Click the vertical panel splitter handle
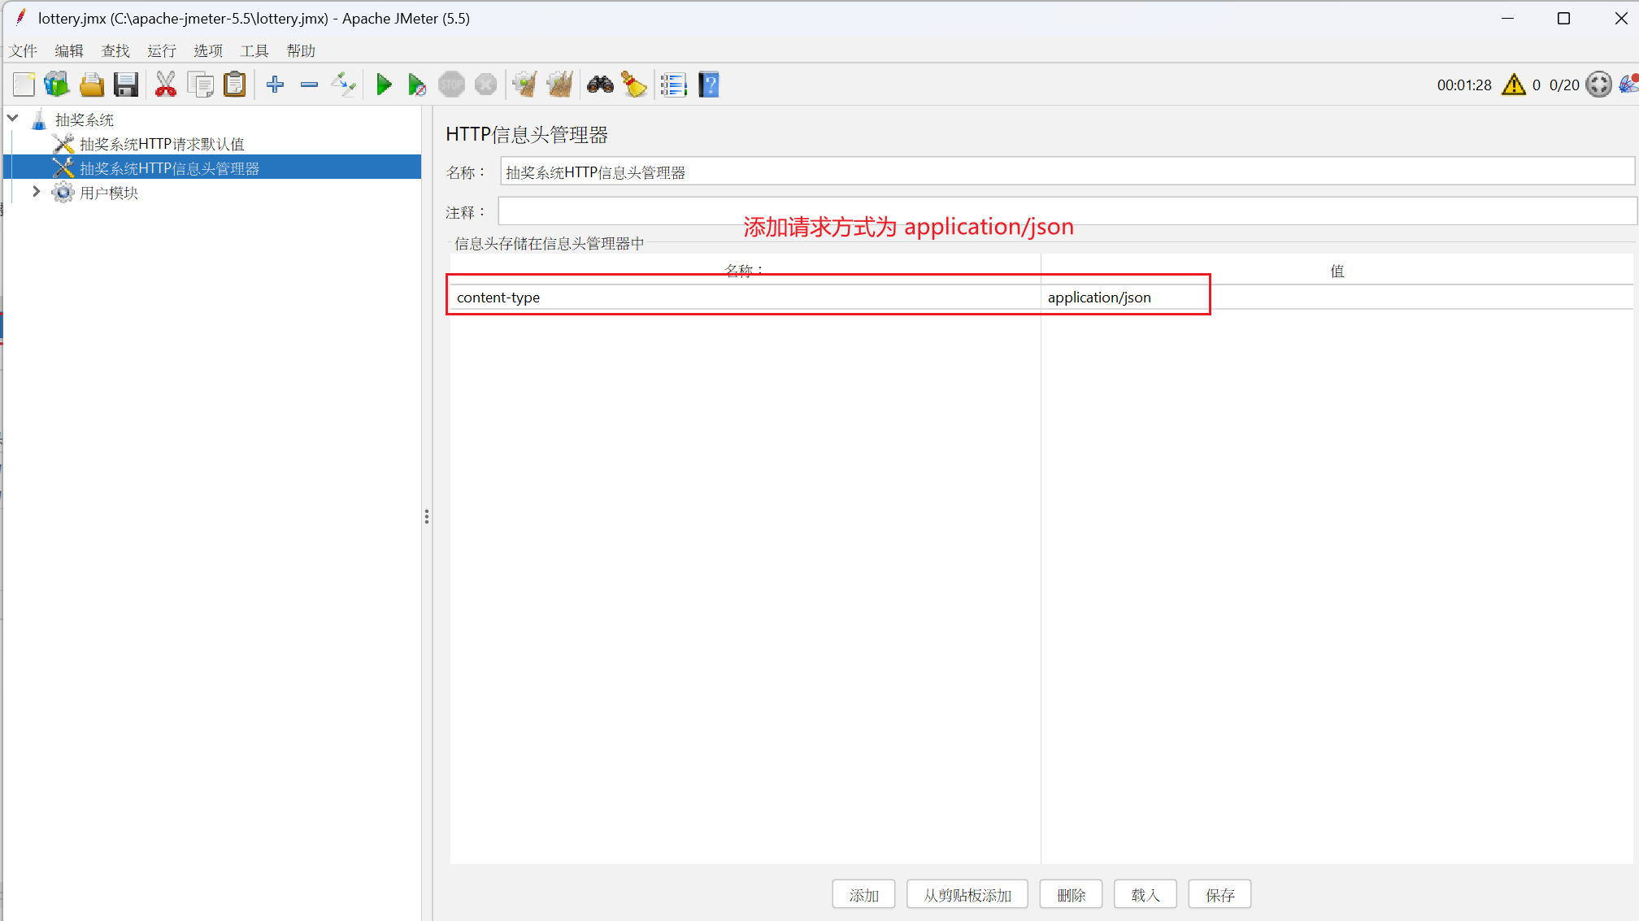This screenshot has height=921, width=1639. 426,516
